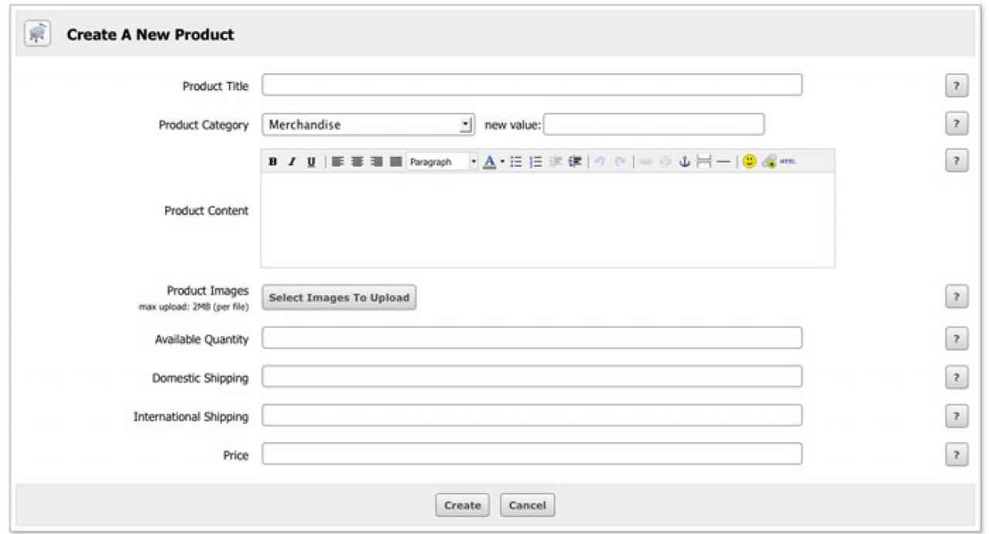Open the text color dropdown arrow
The width and height of the screenshot is (989, 534).
click(x=502, y=162)
